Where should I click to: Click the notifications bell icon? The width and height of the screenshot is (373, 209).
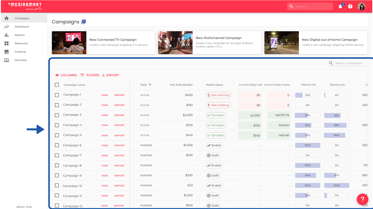[340, 6]
